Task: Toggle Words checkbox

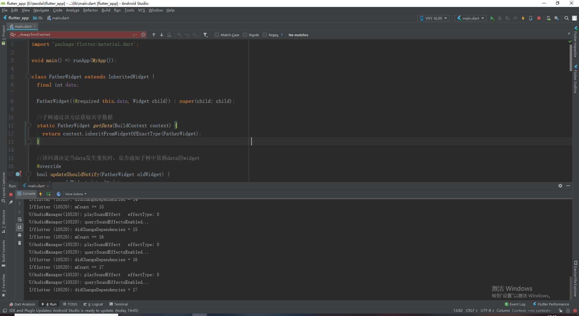Action: pos(245,35)
